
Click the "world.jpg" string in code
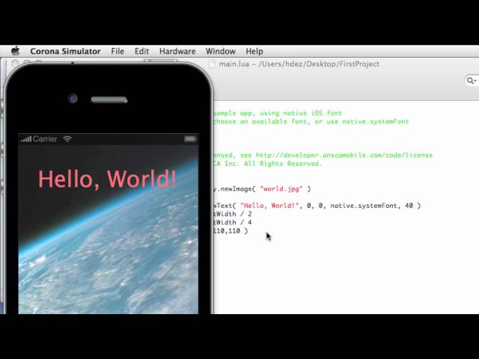pyautogui.click(x=281, y=189)
